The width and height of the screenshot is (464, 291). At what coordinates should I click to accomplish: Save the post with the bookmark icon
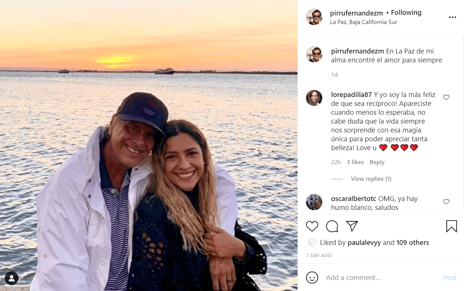451,226
